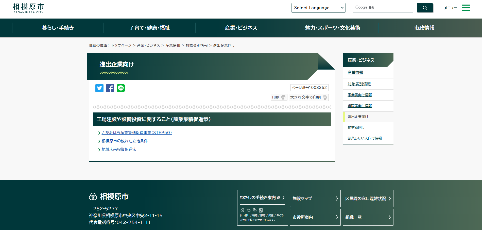
Task: Click ページ番号1003352 label
Action: click(309, 88)
